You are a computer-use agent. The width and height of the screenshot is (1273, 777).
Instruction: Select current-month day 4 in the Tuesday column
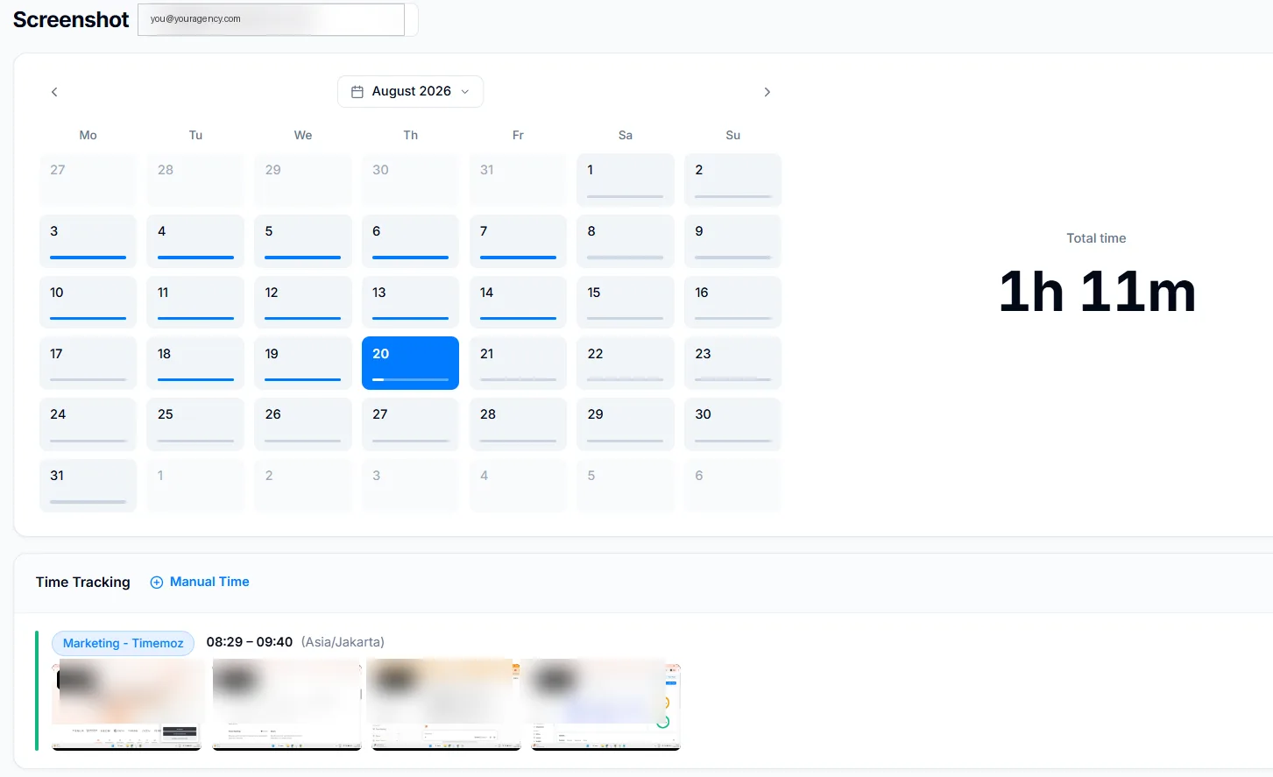[x=195, y=241]
